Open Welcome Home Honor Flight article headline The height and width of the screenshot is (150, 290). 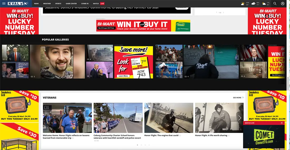[66, 137]
